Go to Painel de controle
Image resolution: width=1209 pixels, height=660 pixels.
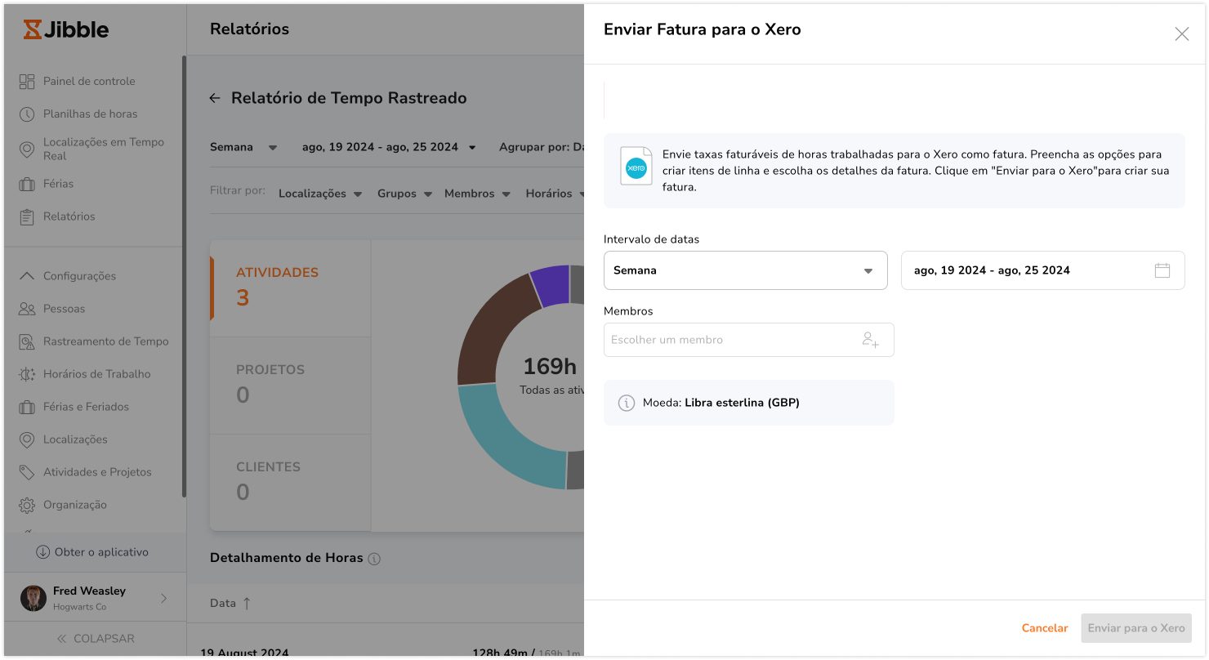89,81
